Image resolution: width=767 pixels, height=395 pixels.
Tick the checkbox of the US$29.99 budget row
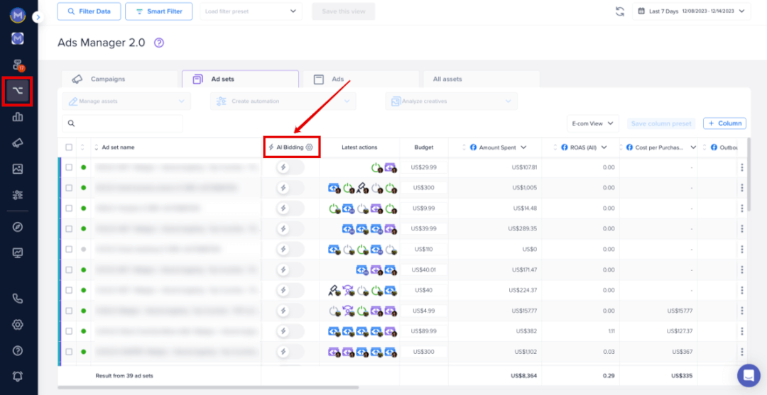tap(69, 167)
